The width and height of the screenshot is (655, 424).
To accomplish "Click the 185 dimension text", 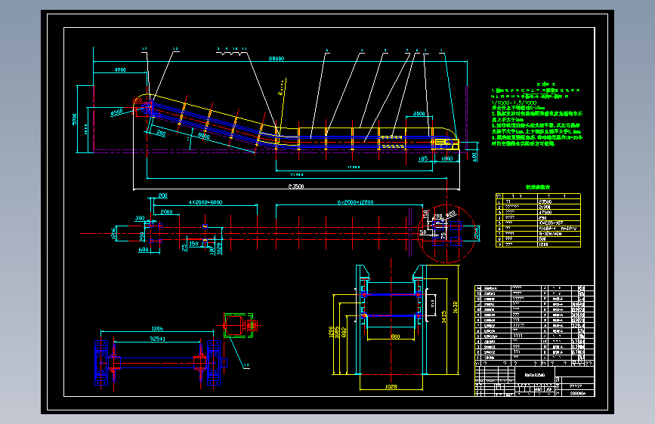I will [x=423, y=158].
